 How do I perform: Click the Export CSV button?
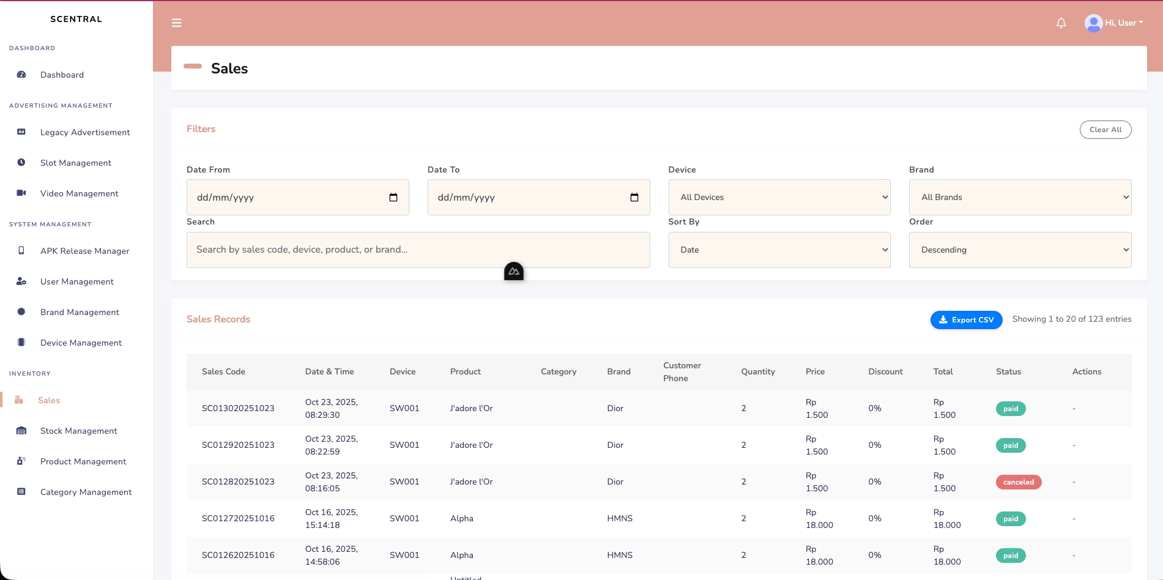tap(966, 320)
